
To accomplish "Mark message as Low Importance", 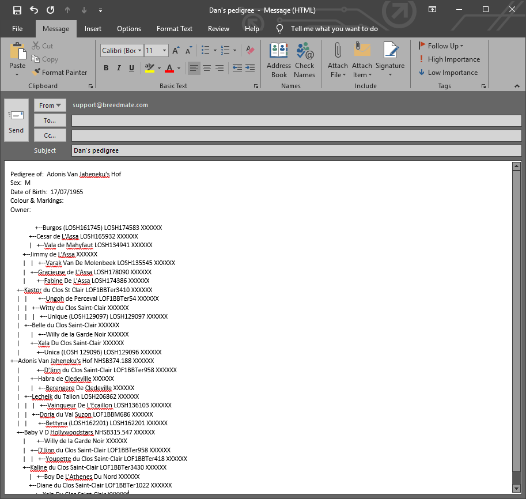I will point(448,73).
